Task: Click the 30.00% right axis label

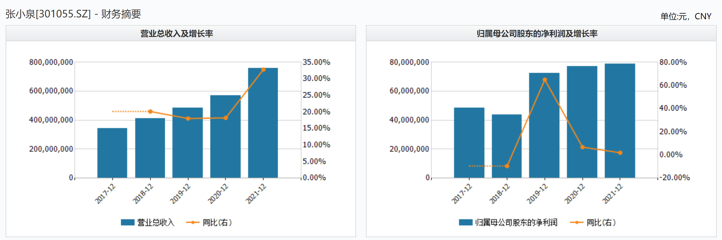Action: (x=316, y=78)
